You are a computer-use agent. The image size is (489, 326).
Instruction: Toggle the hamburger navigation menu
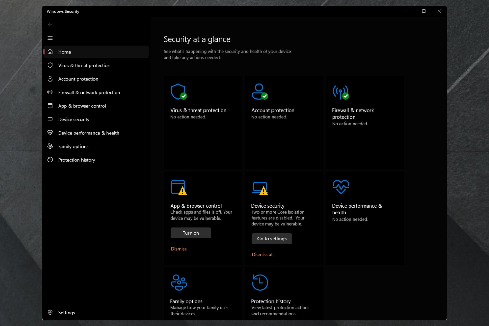50,38
